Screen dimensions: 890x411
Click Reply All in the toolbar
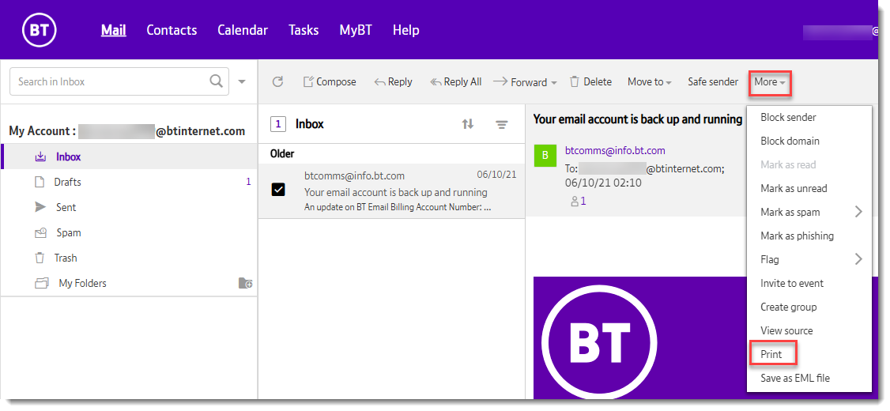pyautogui.click(x=456, y=81)
